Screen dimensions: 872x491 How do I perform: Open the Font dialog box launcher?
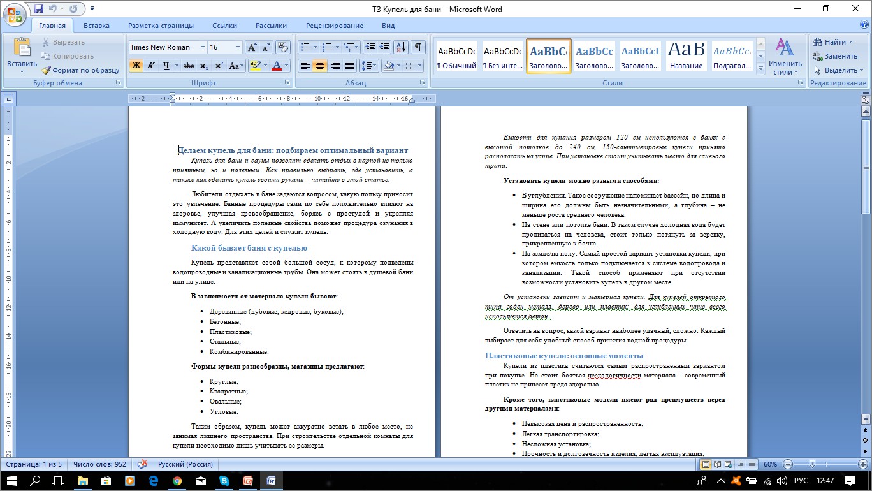[x=286, y=83]
